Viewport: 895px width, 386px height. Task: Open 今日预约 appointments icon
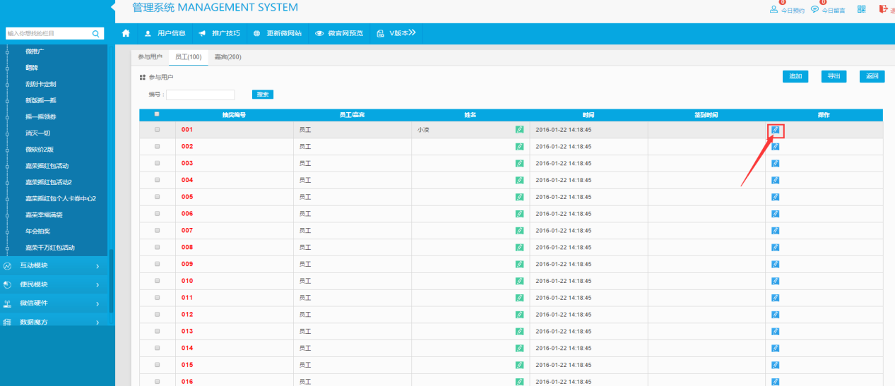[x=774, y=10]
